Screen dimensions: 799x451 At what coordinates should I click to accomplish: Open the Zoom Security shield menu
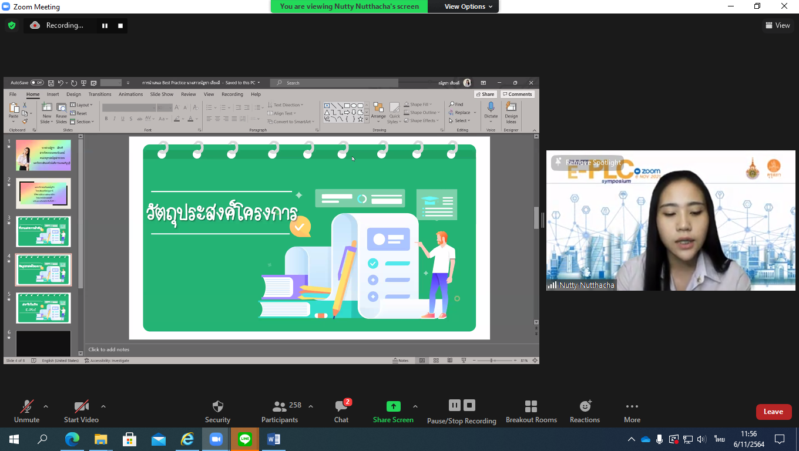(217, 411)
